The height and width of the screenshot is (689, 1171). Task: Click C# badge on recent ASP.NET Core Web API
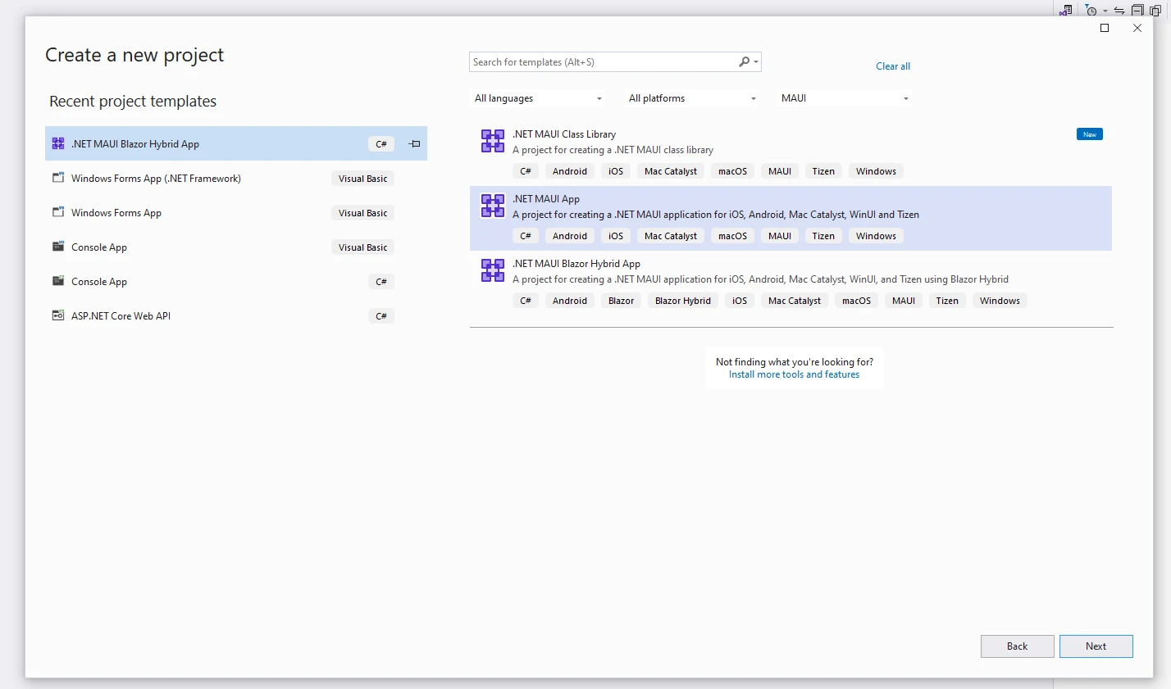point(381,315)
